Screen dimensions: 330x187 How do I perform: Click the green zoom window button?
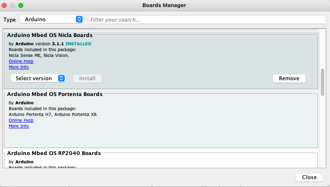tap(21, 5)
